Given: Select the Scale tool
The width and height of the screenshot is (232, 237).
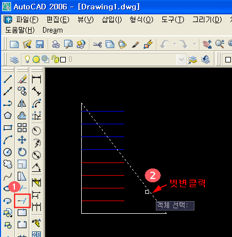Looking at the screenshot, I should pos(22,164).
